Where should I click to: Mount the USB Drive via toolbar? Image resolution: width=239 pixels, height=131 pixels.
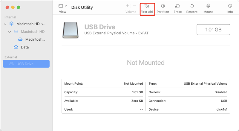point(208,8)
